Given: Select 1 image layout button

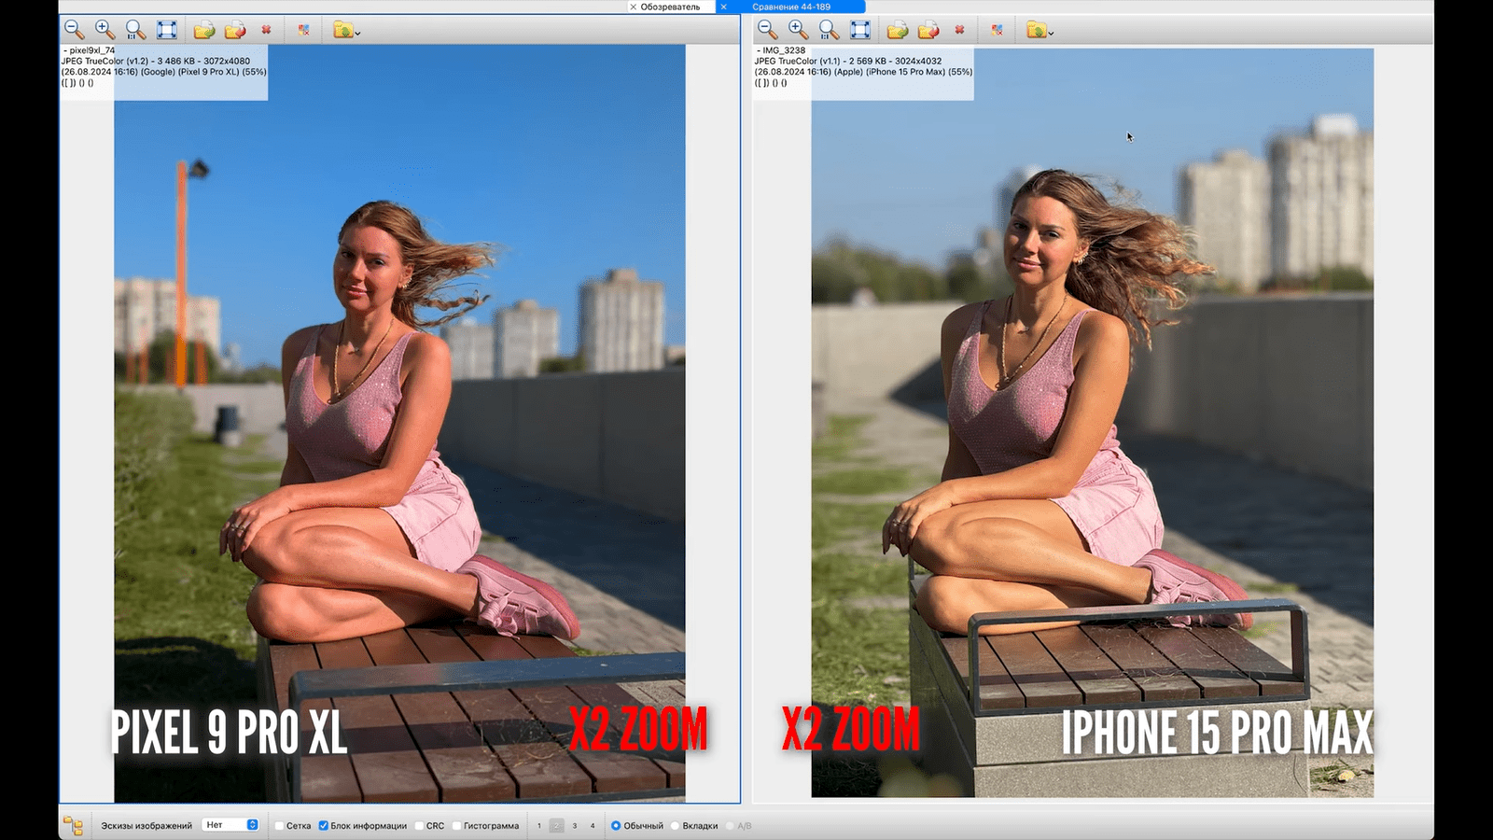Looking at the screenshot, I should click(x=539, y=826).
